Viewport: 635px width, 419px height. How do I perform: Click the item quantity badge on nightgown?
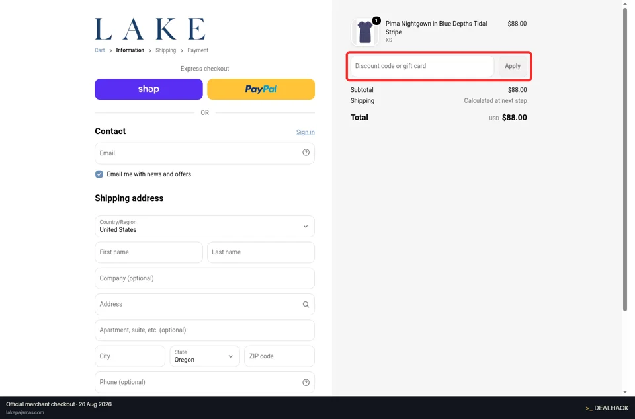point(376,20)
